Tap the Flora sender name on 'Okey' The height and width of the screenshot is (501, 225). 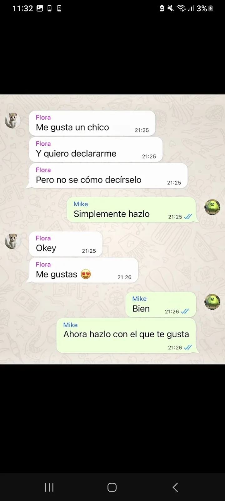click(x=43, y=238)
